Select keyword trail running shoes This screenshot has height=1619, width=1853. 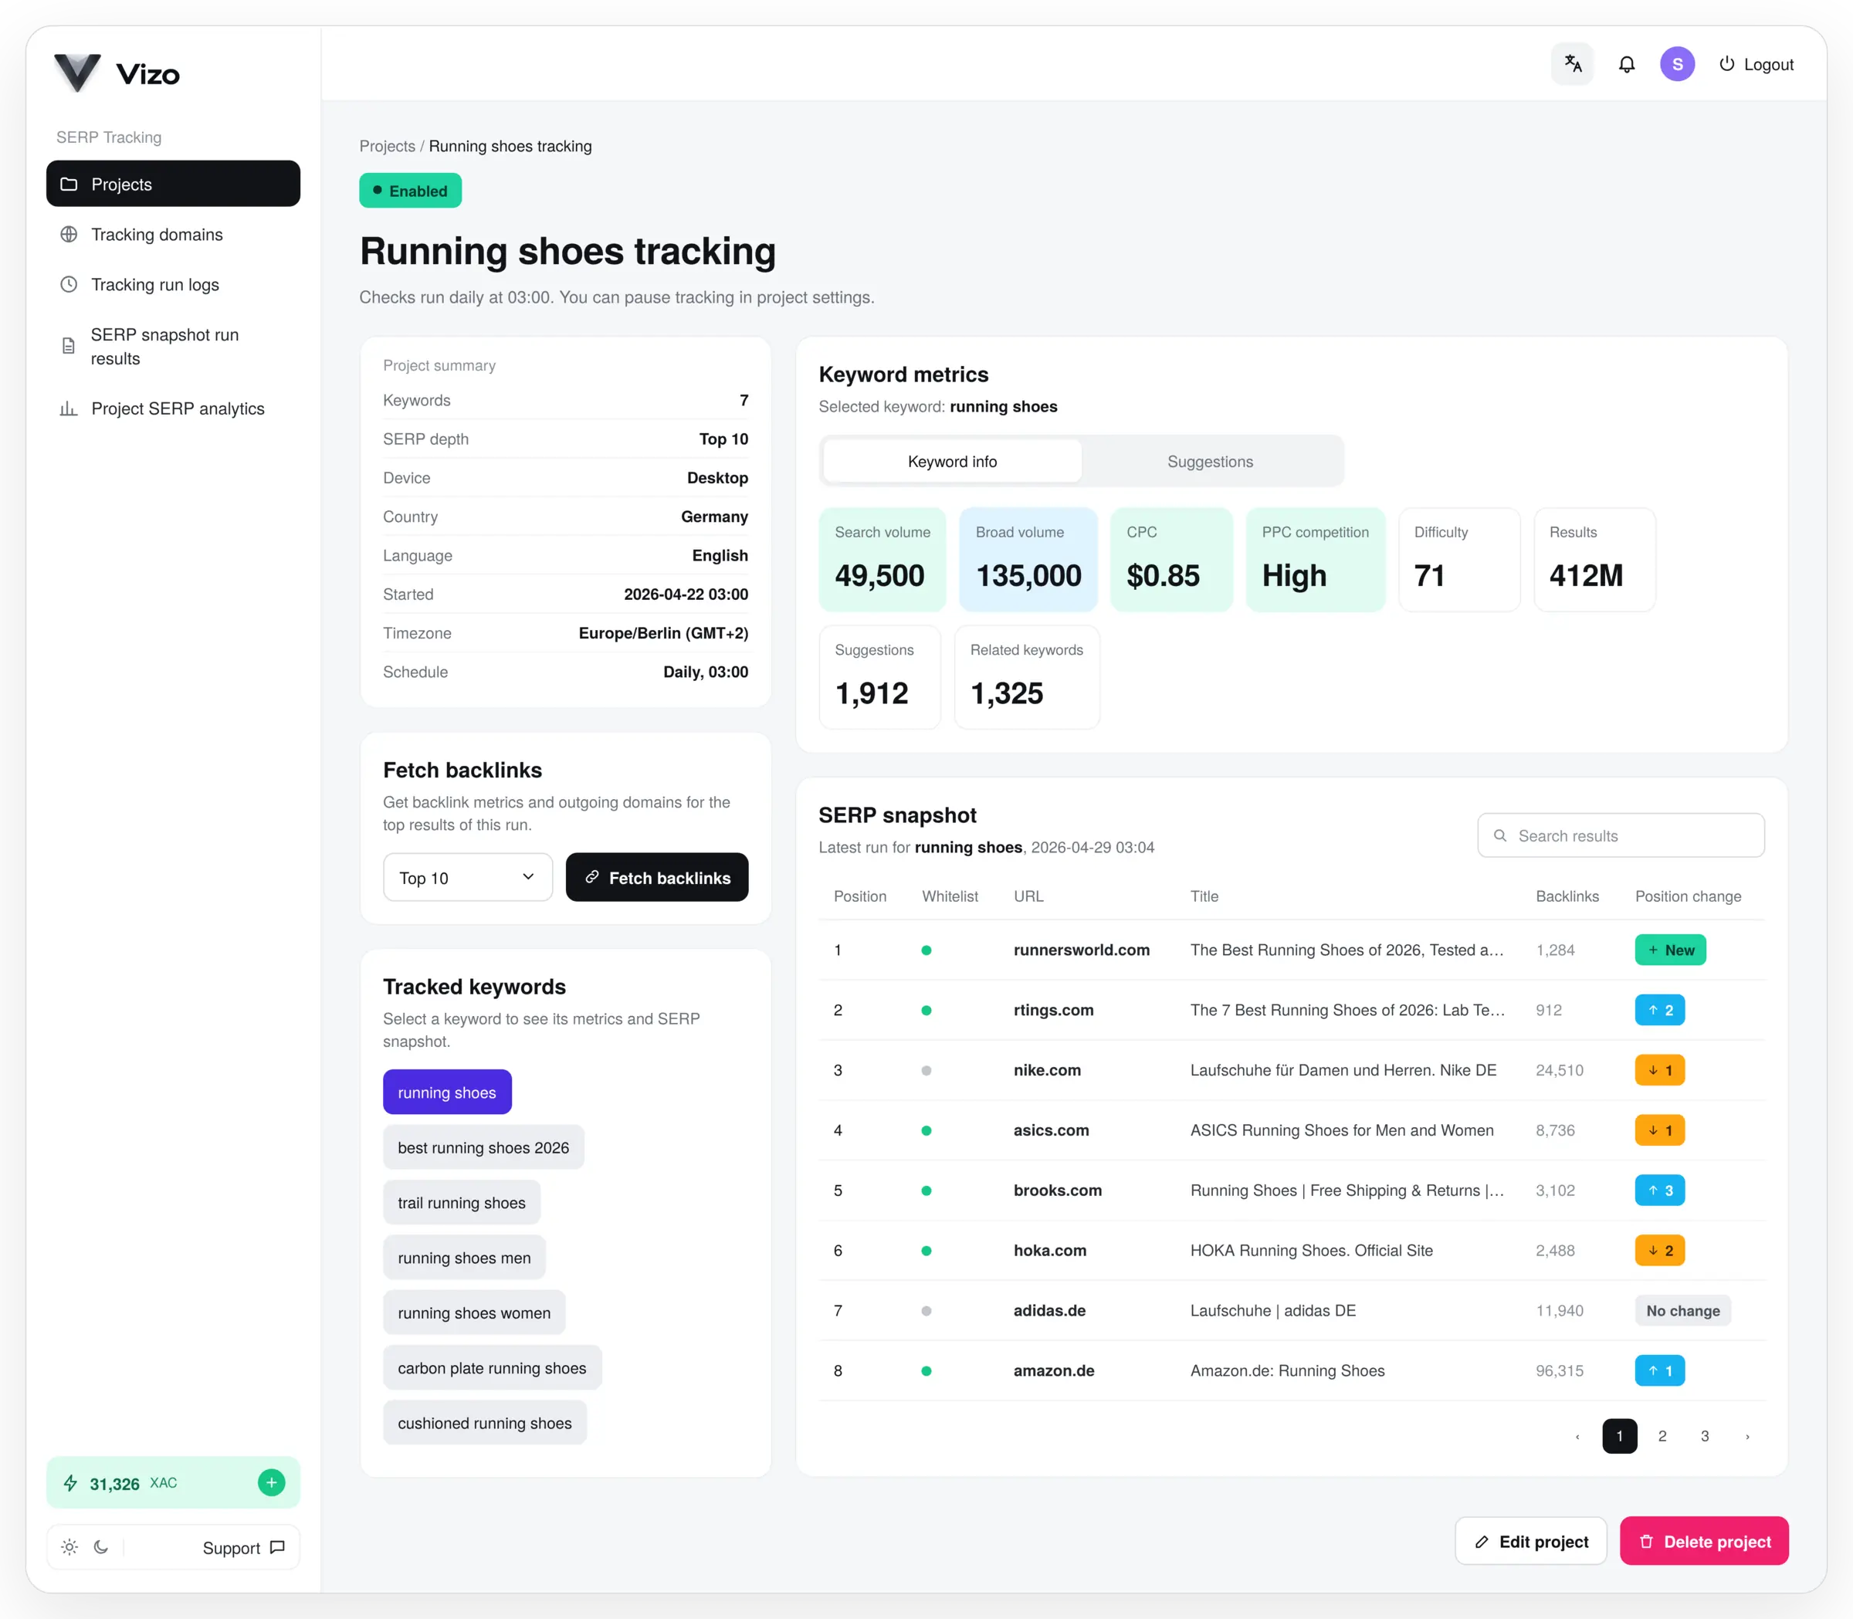click(462, 1204)
